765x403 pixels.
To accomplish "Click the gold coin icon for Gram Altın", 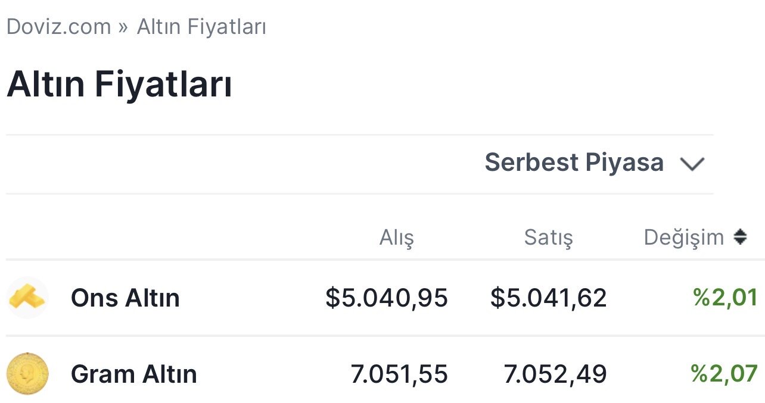I will [27, 374].
